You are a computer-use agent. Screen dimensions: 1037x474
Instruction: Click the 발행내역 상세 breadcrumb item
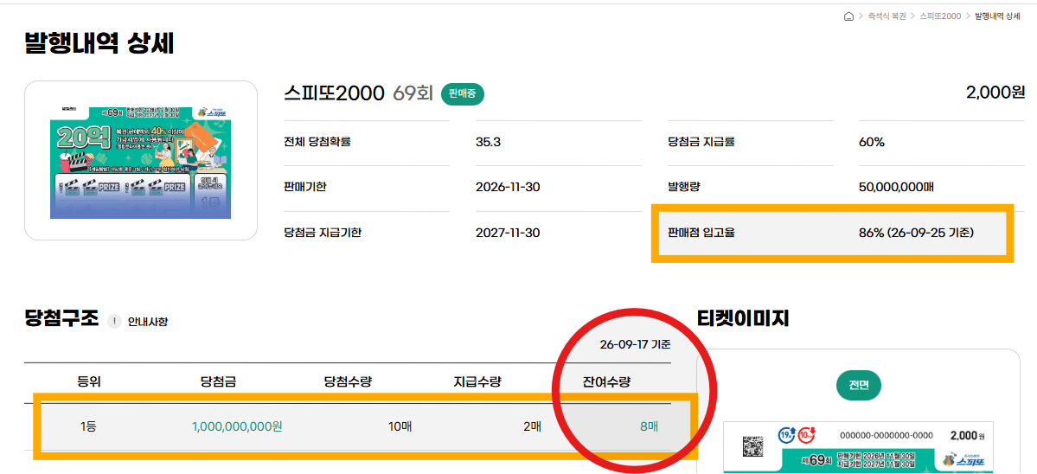[x=998, y=16]
